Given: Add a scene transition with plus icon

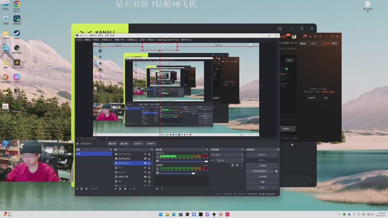Looking at the screenshot, I should [232, 165].
